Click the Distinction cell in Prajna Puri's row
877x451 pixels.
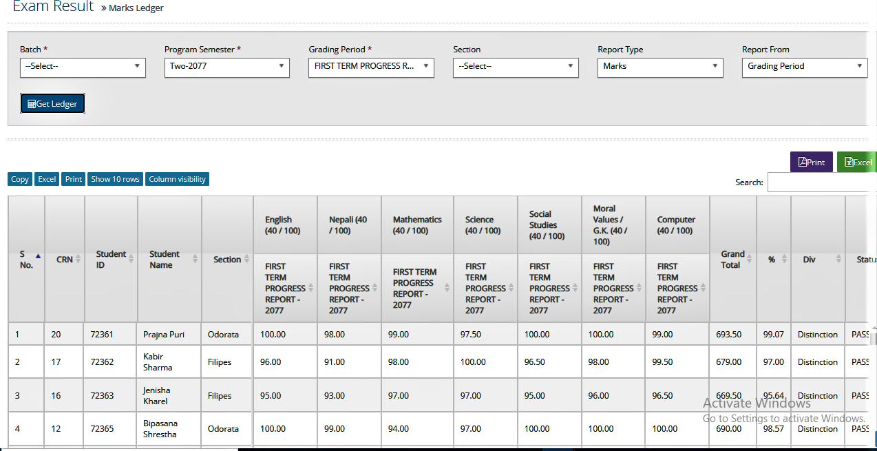coord(818,335)
